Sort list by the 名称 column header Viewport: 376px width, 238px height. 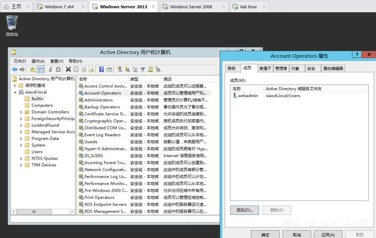pos(103,79)
